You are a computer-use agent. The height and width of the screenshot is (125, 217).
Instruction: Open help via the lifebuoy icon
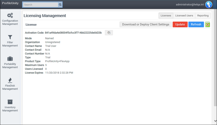click(x=208, y=24)
